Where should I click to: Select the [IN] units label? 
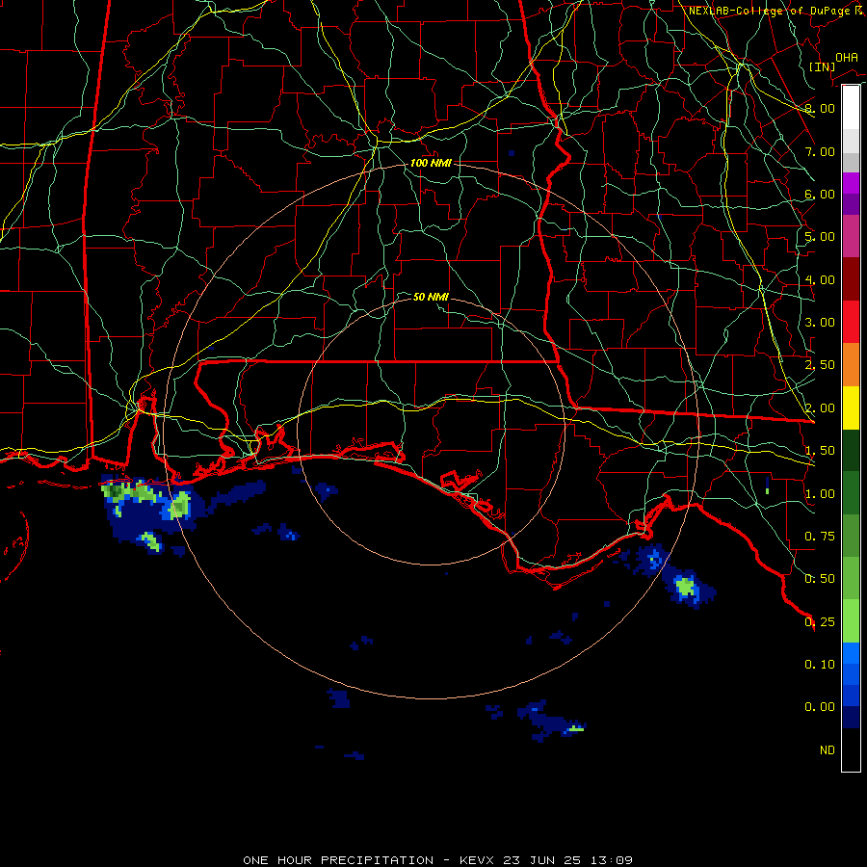coord(823,66)
